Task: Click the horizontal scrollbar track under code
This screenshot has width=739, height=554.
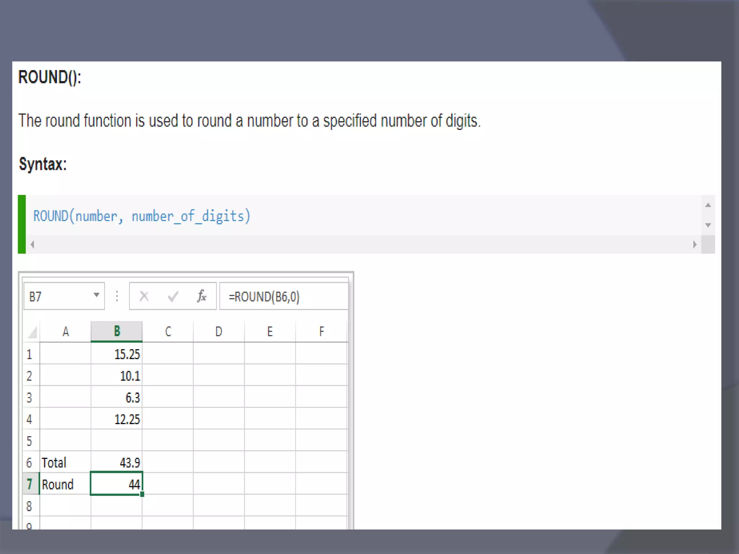Action: tap(361, 245)
